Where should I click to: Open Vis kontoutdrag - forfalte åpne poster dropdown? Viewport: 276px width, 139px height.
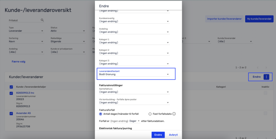[x=134, y=103]
